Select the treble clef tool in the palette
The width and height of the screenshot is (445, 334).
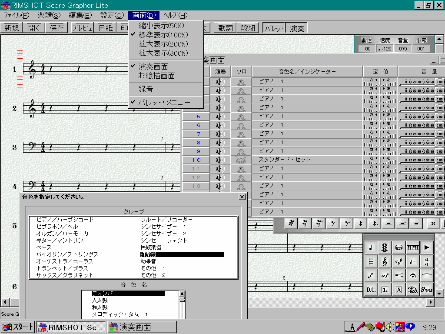(385, 261)
